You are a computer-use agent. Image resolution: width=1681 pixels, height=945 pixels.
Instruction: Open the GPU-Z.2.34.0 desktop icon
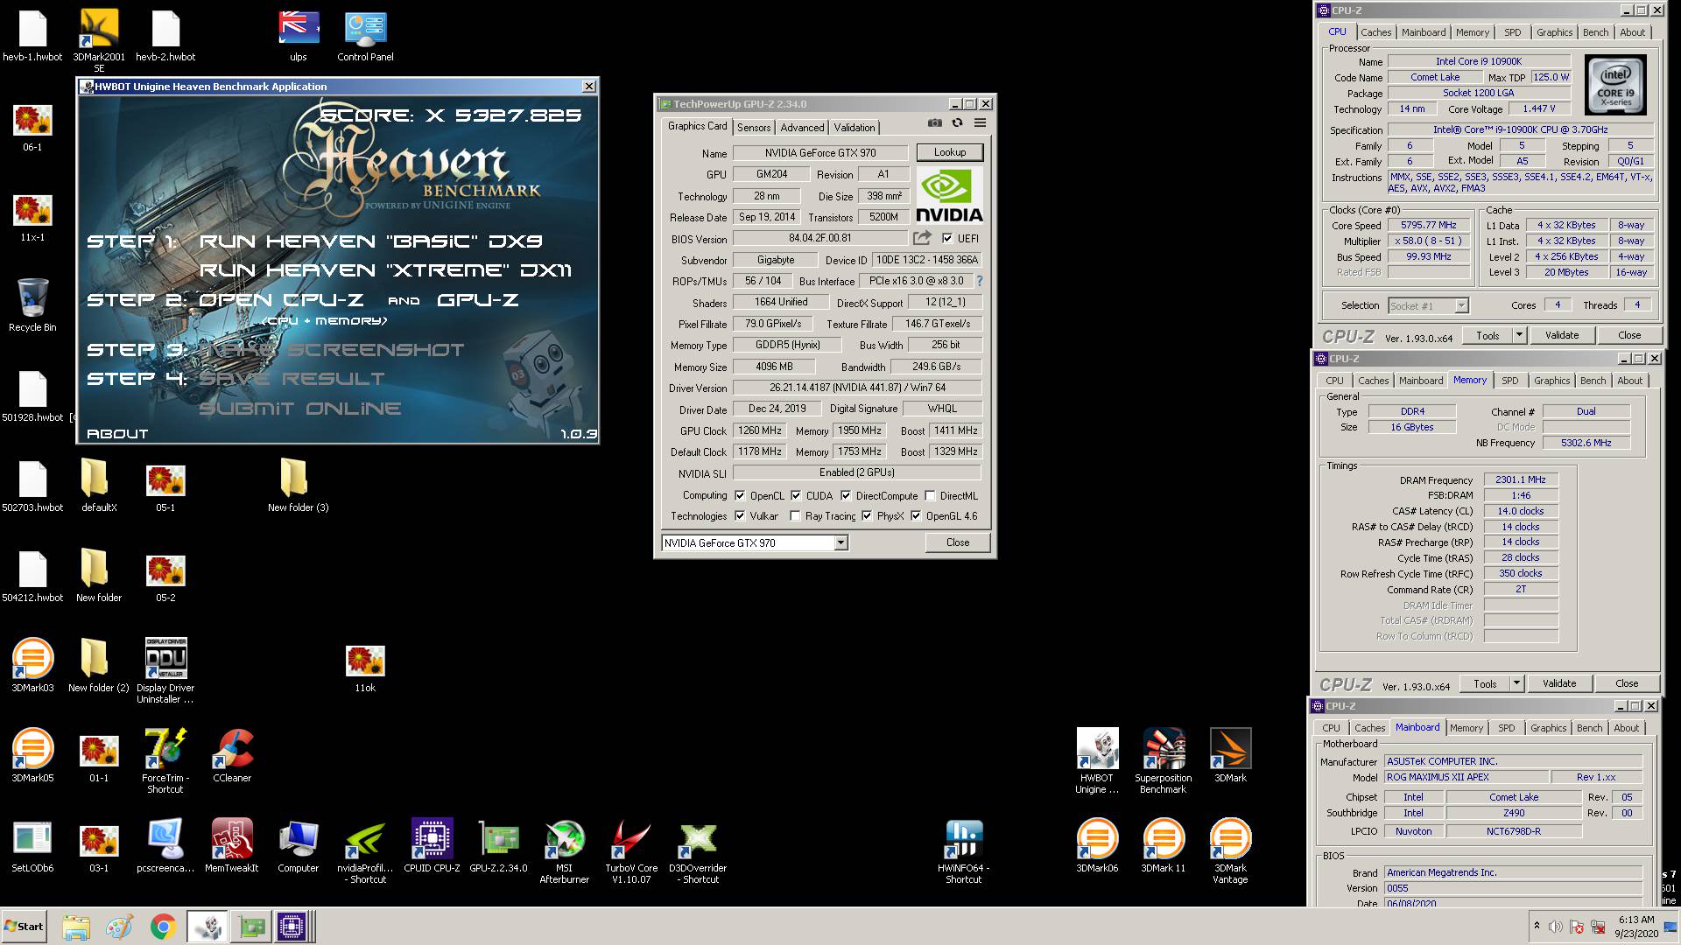(x=498, y=845)
